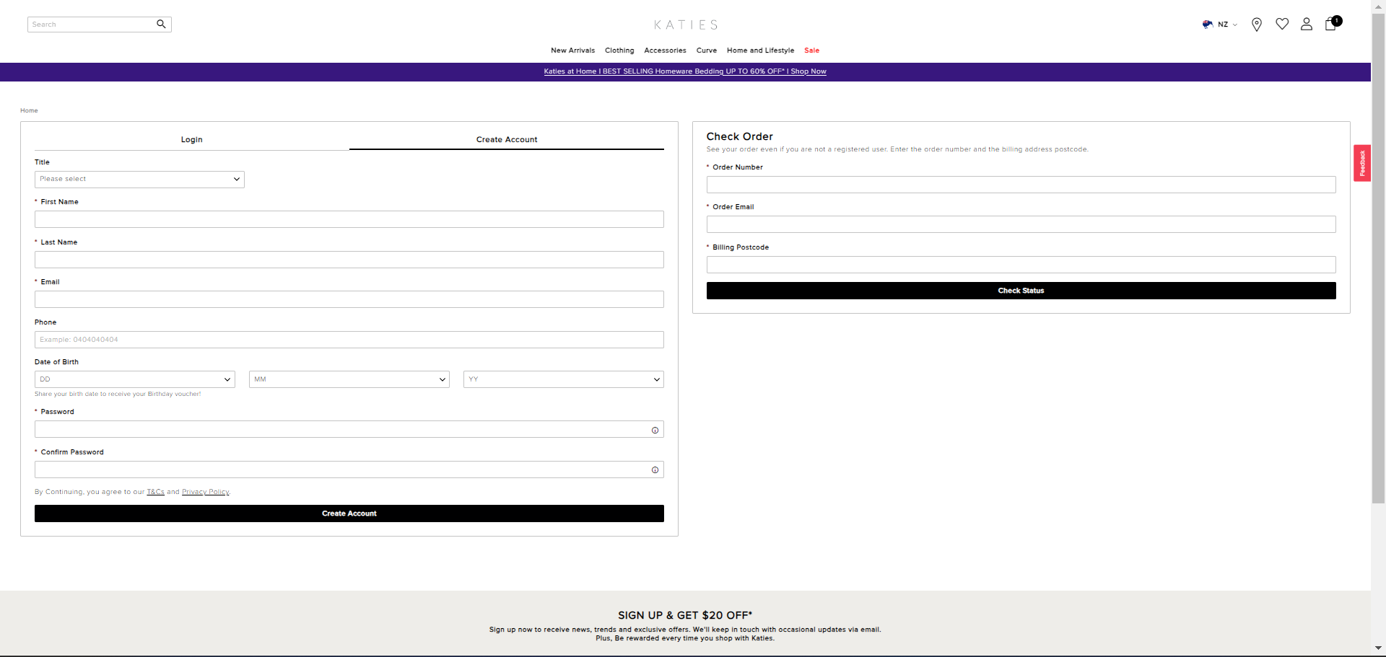
Task: Click the Home breadcrumb link
Action: (x=29, y=110)
